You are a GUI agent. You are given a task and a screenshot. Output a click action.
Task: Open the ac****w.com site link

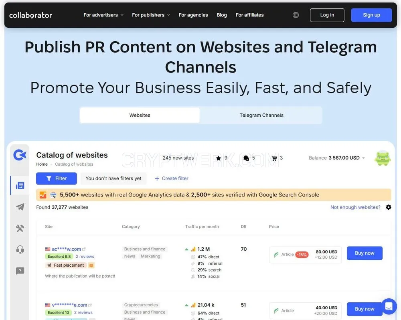67,249
